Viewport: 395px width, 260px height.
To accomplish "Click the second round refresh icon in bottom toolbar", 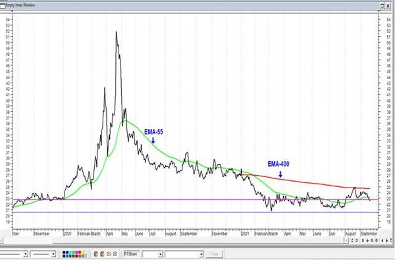I will (102, 254).
